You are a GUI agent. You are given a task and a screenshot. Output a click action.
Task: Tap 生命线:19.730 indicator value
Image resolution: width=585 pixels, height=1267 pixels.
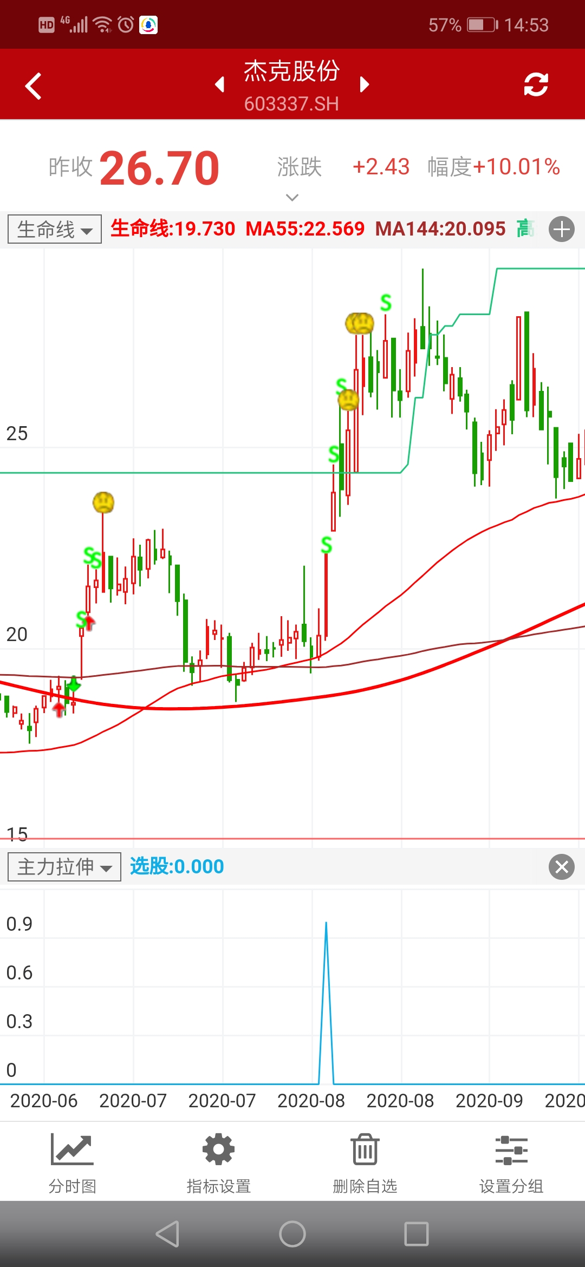[x=173, y=228]
